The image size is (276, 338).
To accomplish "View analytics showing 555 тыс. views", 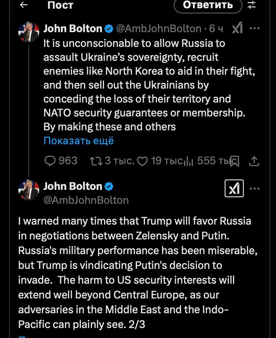I will [188, 162].
